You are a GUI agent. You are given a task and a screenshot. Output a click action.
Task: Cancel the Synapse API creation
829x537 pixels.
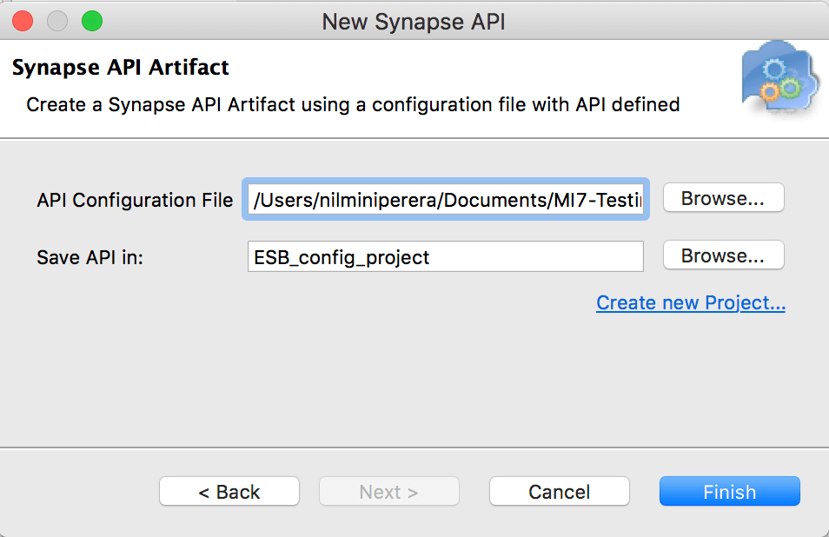pos(559,491)
